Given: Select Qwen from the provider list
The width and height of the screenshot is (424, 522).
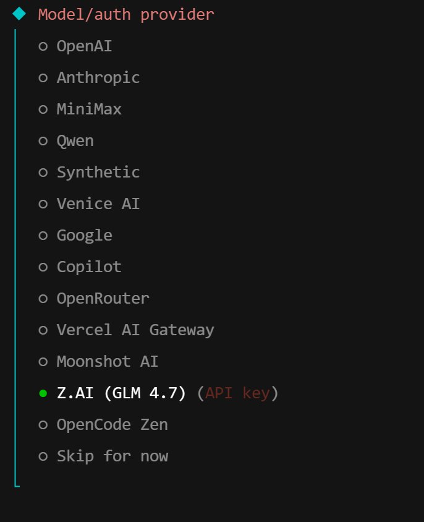Looking at the screenshot, I should [x=75, y=140].
